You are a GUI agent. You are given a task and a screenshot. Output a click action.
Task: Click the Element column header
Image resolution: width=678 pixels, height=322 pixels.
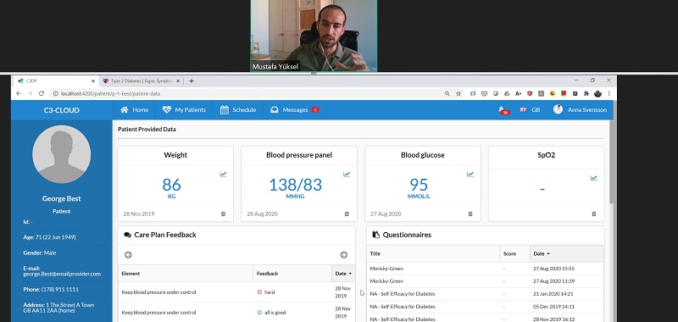[x=186, y=274]
